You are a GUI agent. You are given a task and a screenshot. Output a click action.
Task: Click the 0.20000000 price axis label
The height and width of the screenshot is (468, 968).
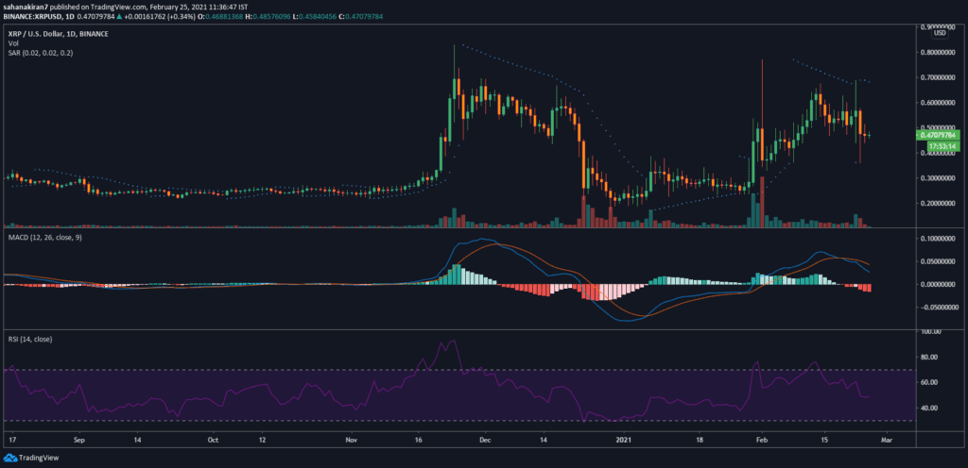coord(939,204)
